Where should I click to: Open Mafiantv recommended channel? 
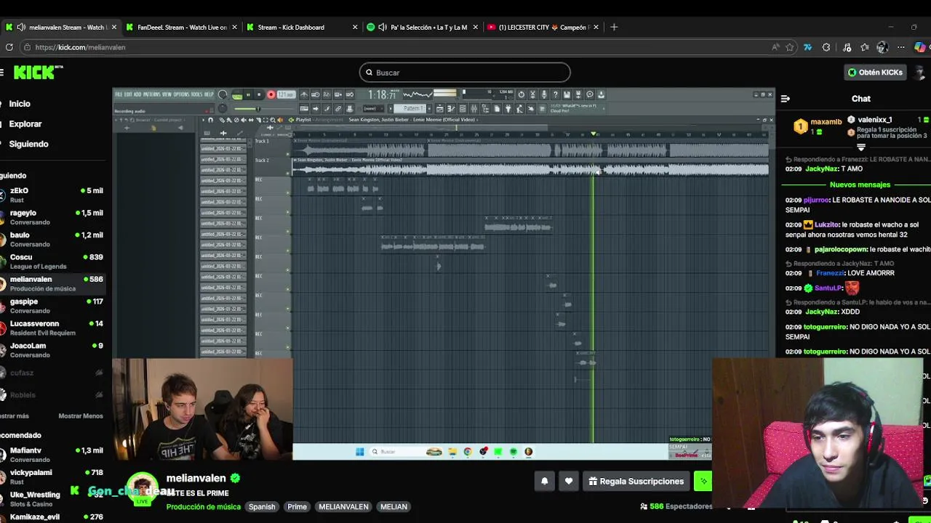[52, 455]
